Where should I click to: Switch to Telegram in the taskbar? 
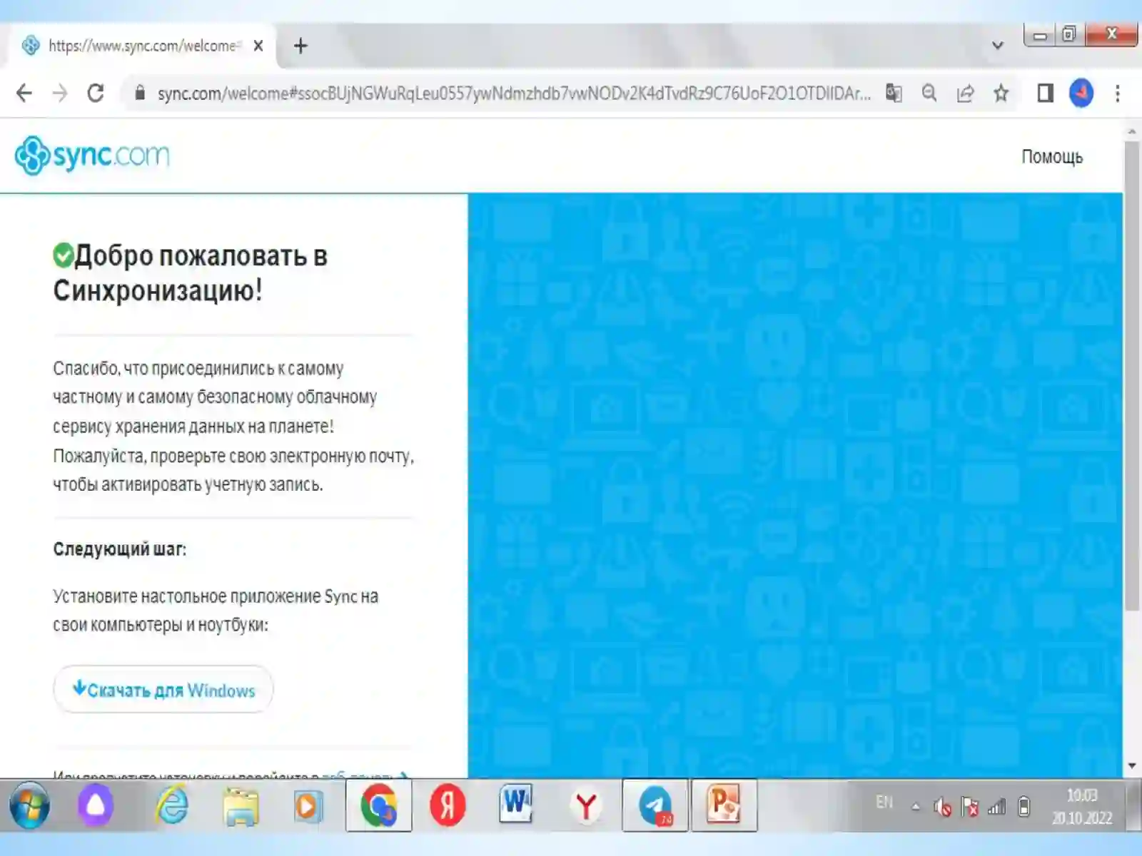[x=655, y=806]
